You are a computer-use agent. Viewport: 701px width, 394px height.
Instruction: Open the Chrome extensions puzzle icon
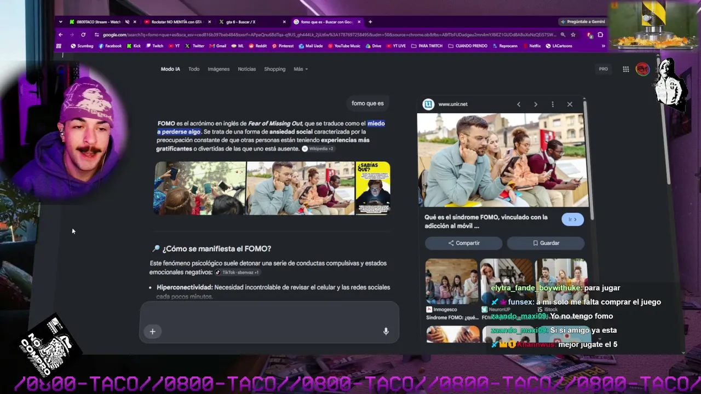tap(600, 34)
